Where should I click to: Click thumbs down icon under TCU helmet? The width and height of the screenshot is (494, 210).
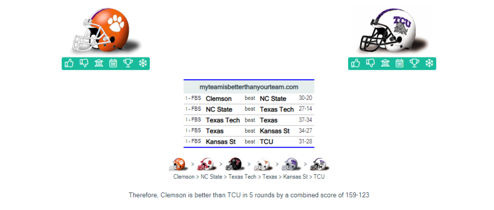pyautogui.click(x=370, y=64)
